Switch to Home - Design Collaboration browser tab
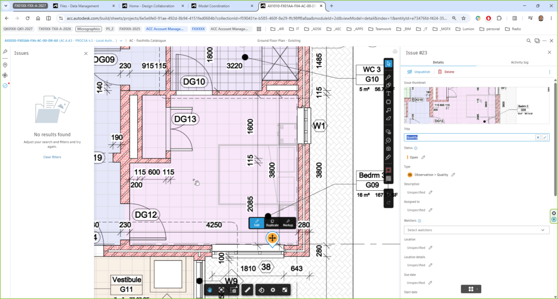 tap(153, 6)
